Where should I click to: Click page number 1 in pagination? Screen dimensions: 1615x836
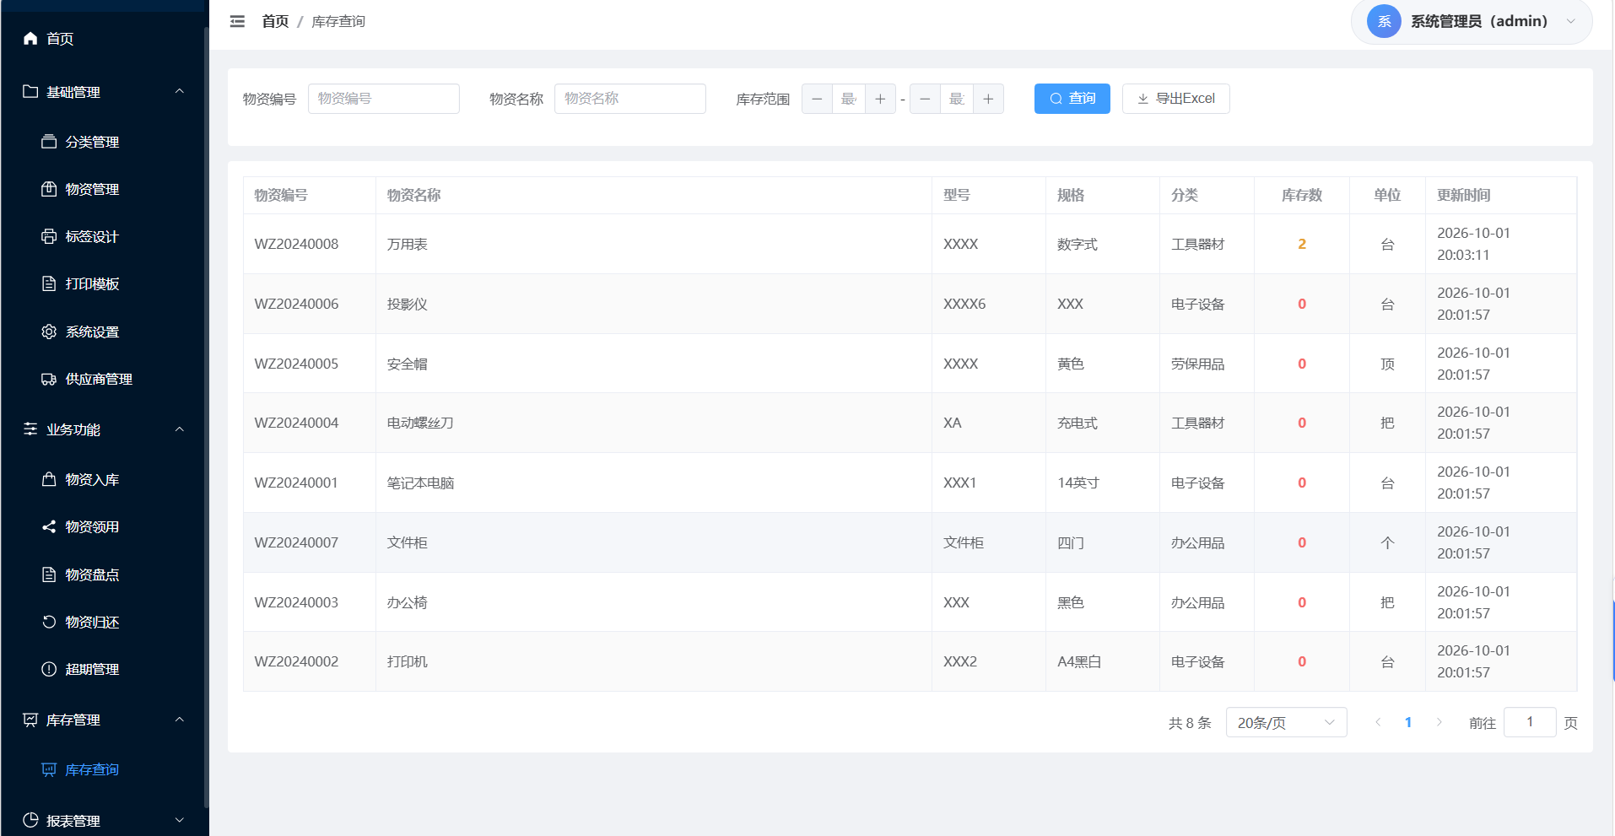(x=1407, y=722)
